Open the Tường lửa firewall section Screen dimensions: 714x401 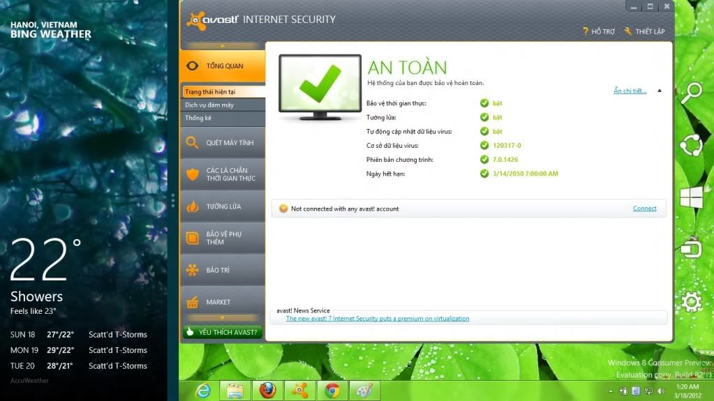(x=223, y=206)
